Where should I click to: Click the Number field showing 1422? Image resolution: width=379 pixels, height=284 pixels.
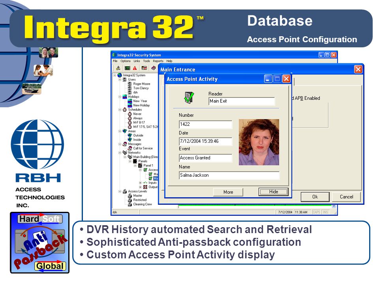pyautogui.click(x=205, y=124)
